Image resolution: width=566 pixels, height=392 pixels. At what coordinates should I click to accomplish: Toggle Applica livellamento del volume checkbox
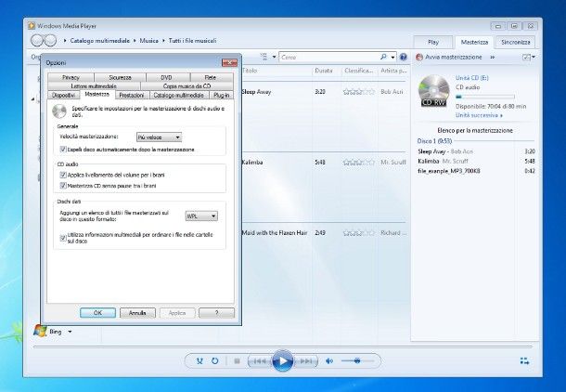coord(63,175)
